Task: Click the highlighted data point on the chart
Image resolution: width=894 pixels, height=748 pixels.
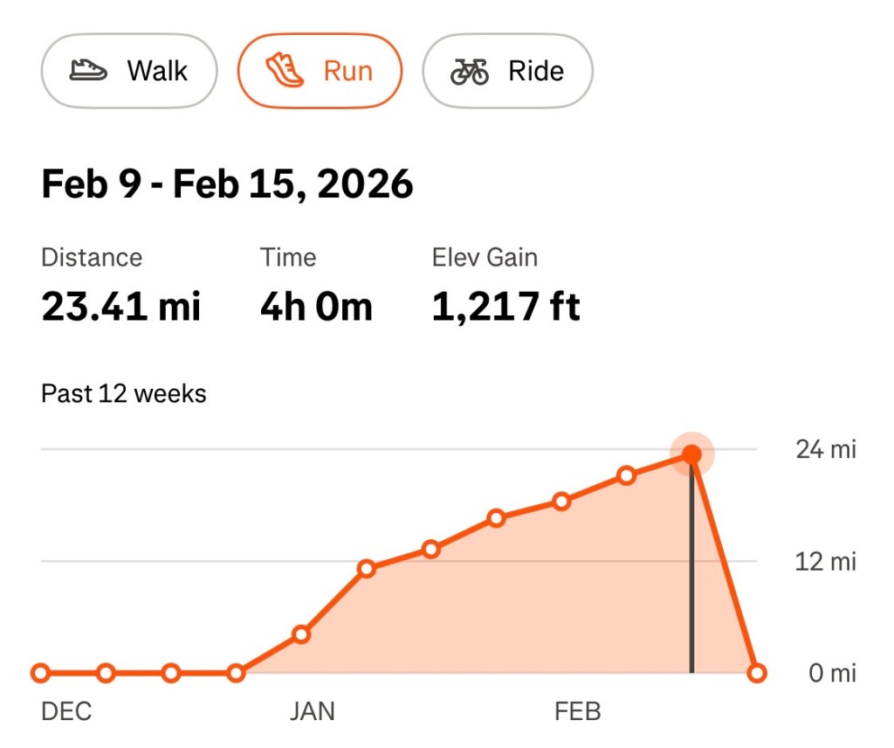Action: point(691,454)
